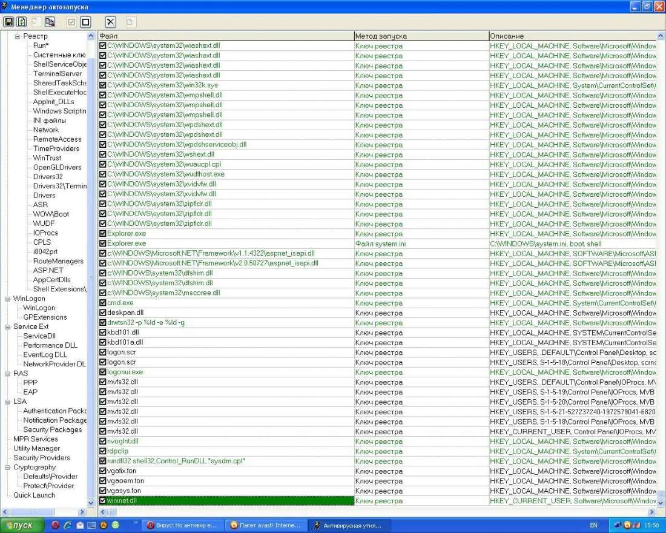Select the wpdshserviceobj.dll row
The image size is (666, 533).
tap(378, 145)
